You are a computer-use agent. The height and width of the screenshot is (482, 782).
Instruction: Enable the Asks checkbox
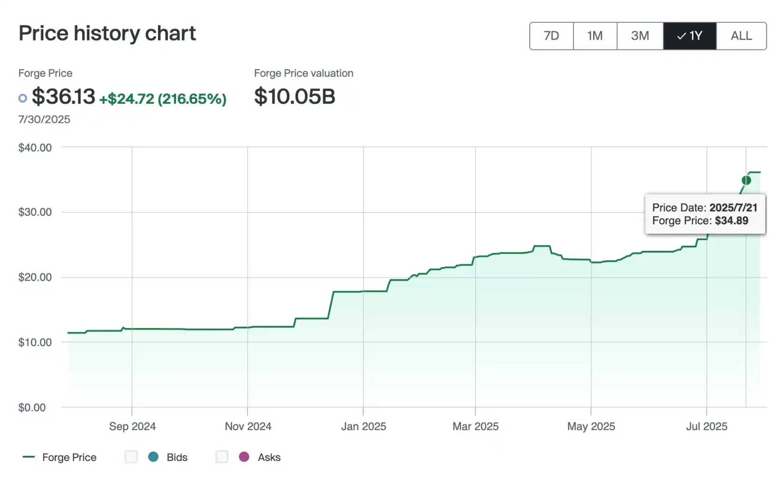point(222,457)
